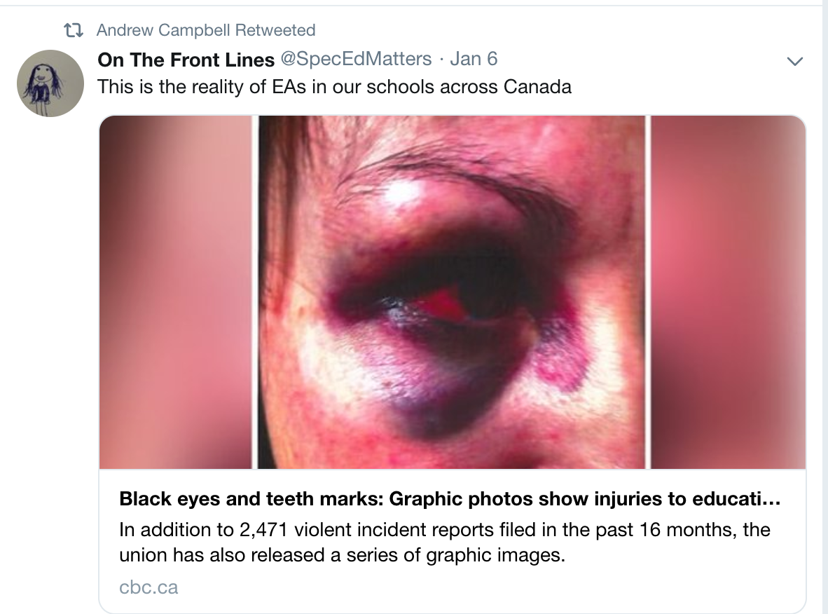Select the tweet text about EAs in Canada
Viewport: 828px width, 614px height.
click(x=334, y=87)
